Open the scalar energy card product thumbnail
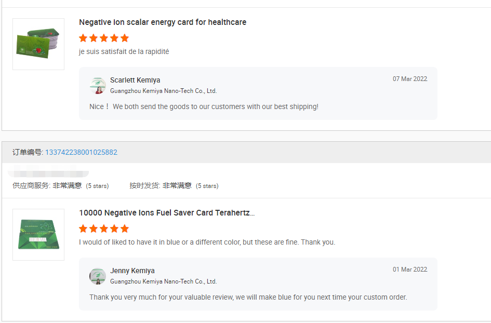Image resolution: width=491 pixels, height=323 pixels. click(x=38, y=44)
